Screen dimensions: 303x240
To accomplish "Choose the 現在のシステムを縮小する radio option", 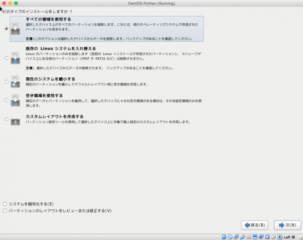I will 6,82.
